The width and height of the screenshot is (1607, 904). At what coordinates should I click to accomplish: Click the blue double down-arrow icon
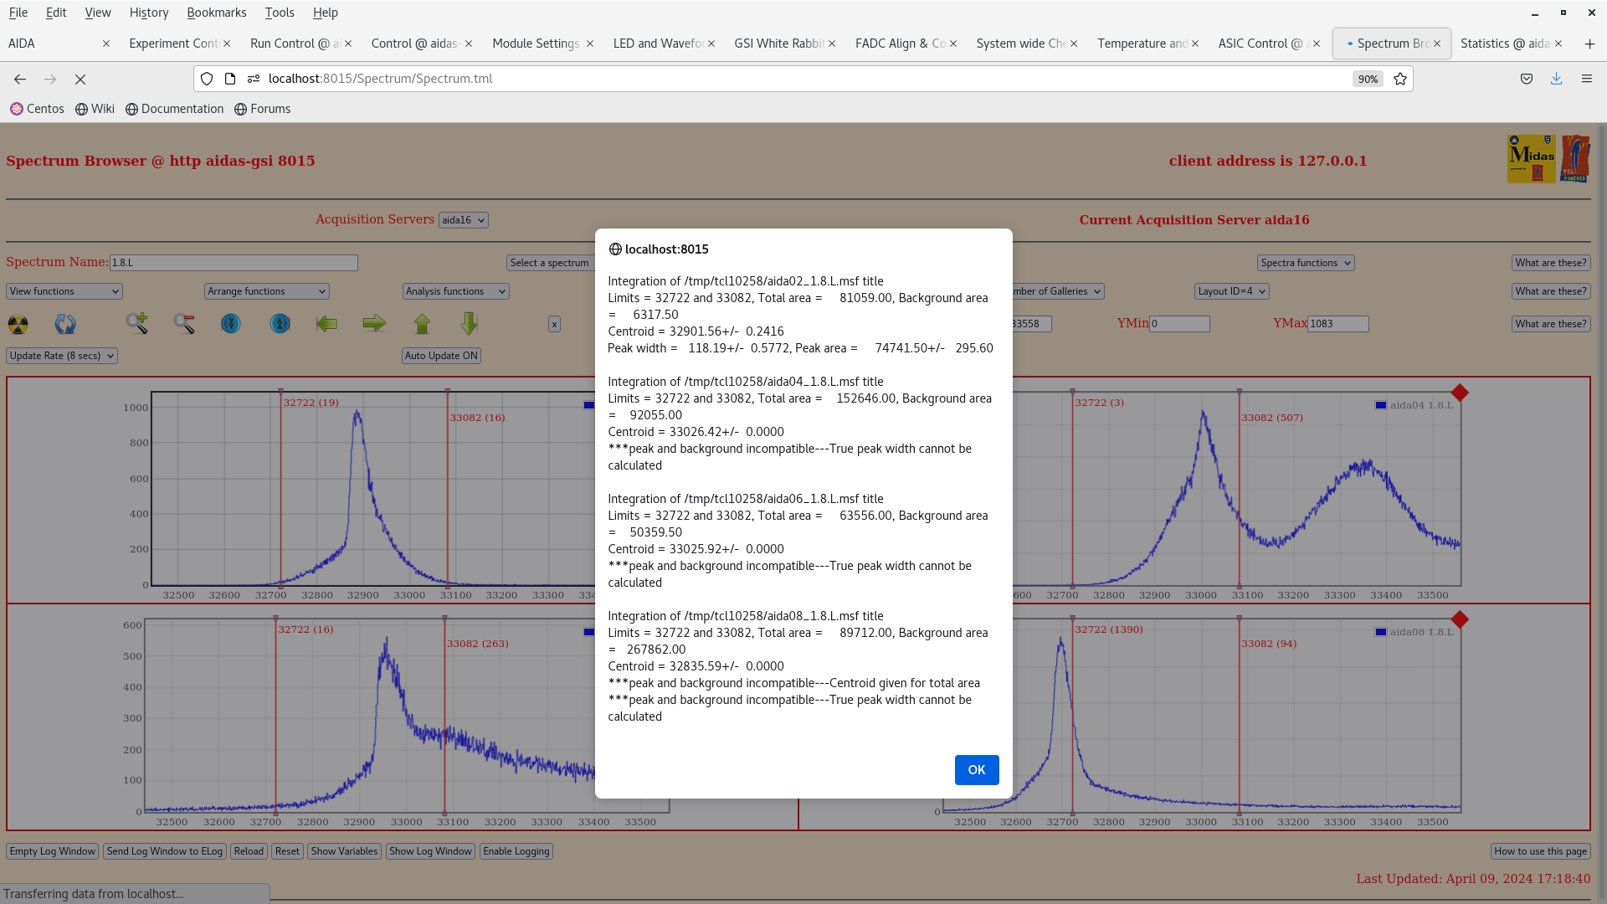pos(231,324)
